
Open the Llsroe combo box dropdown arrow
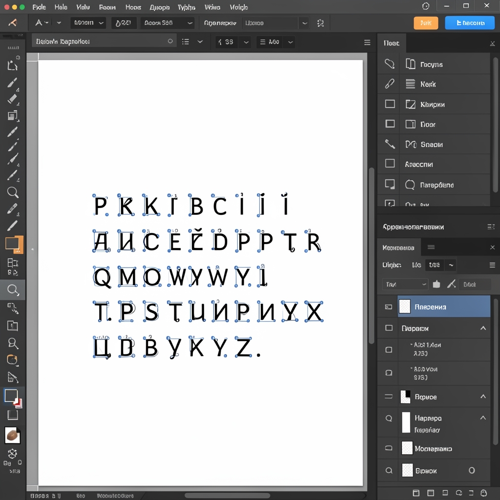pyautogui.click(x=305, y=23)
